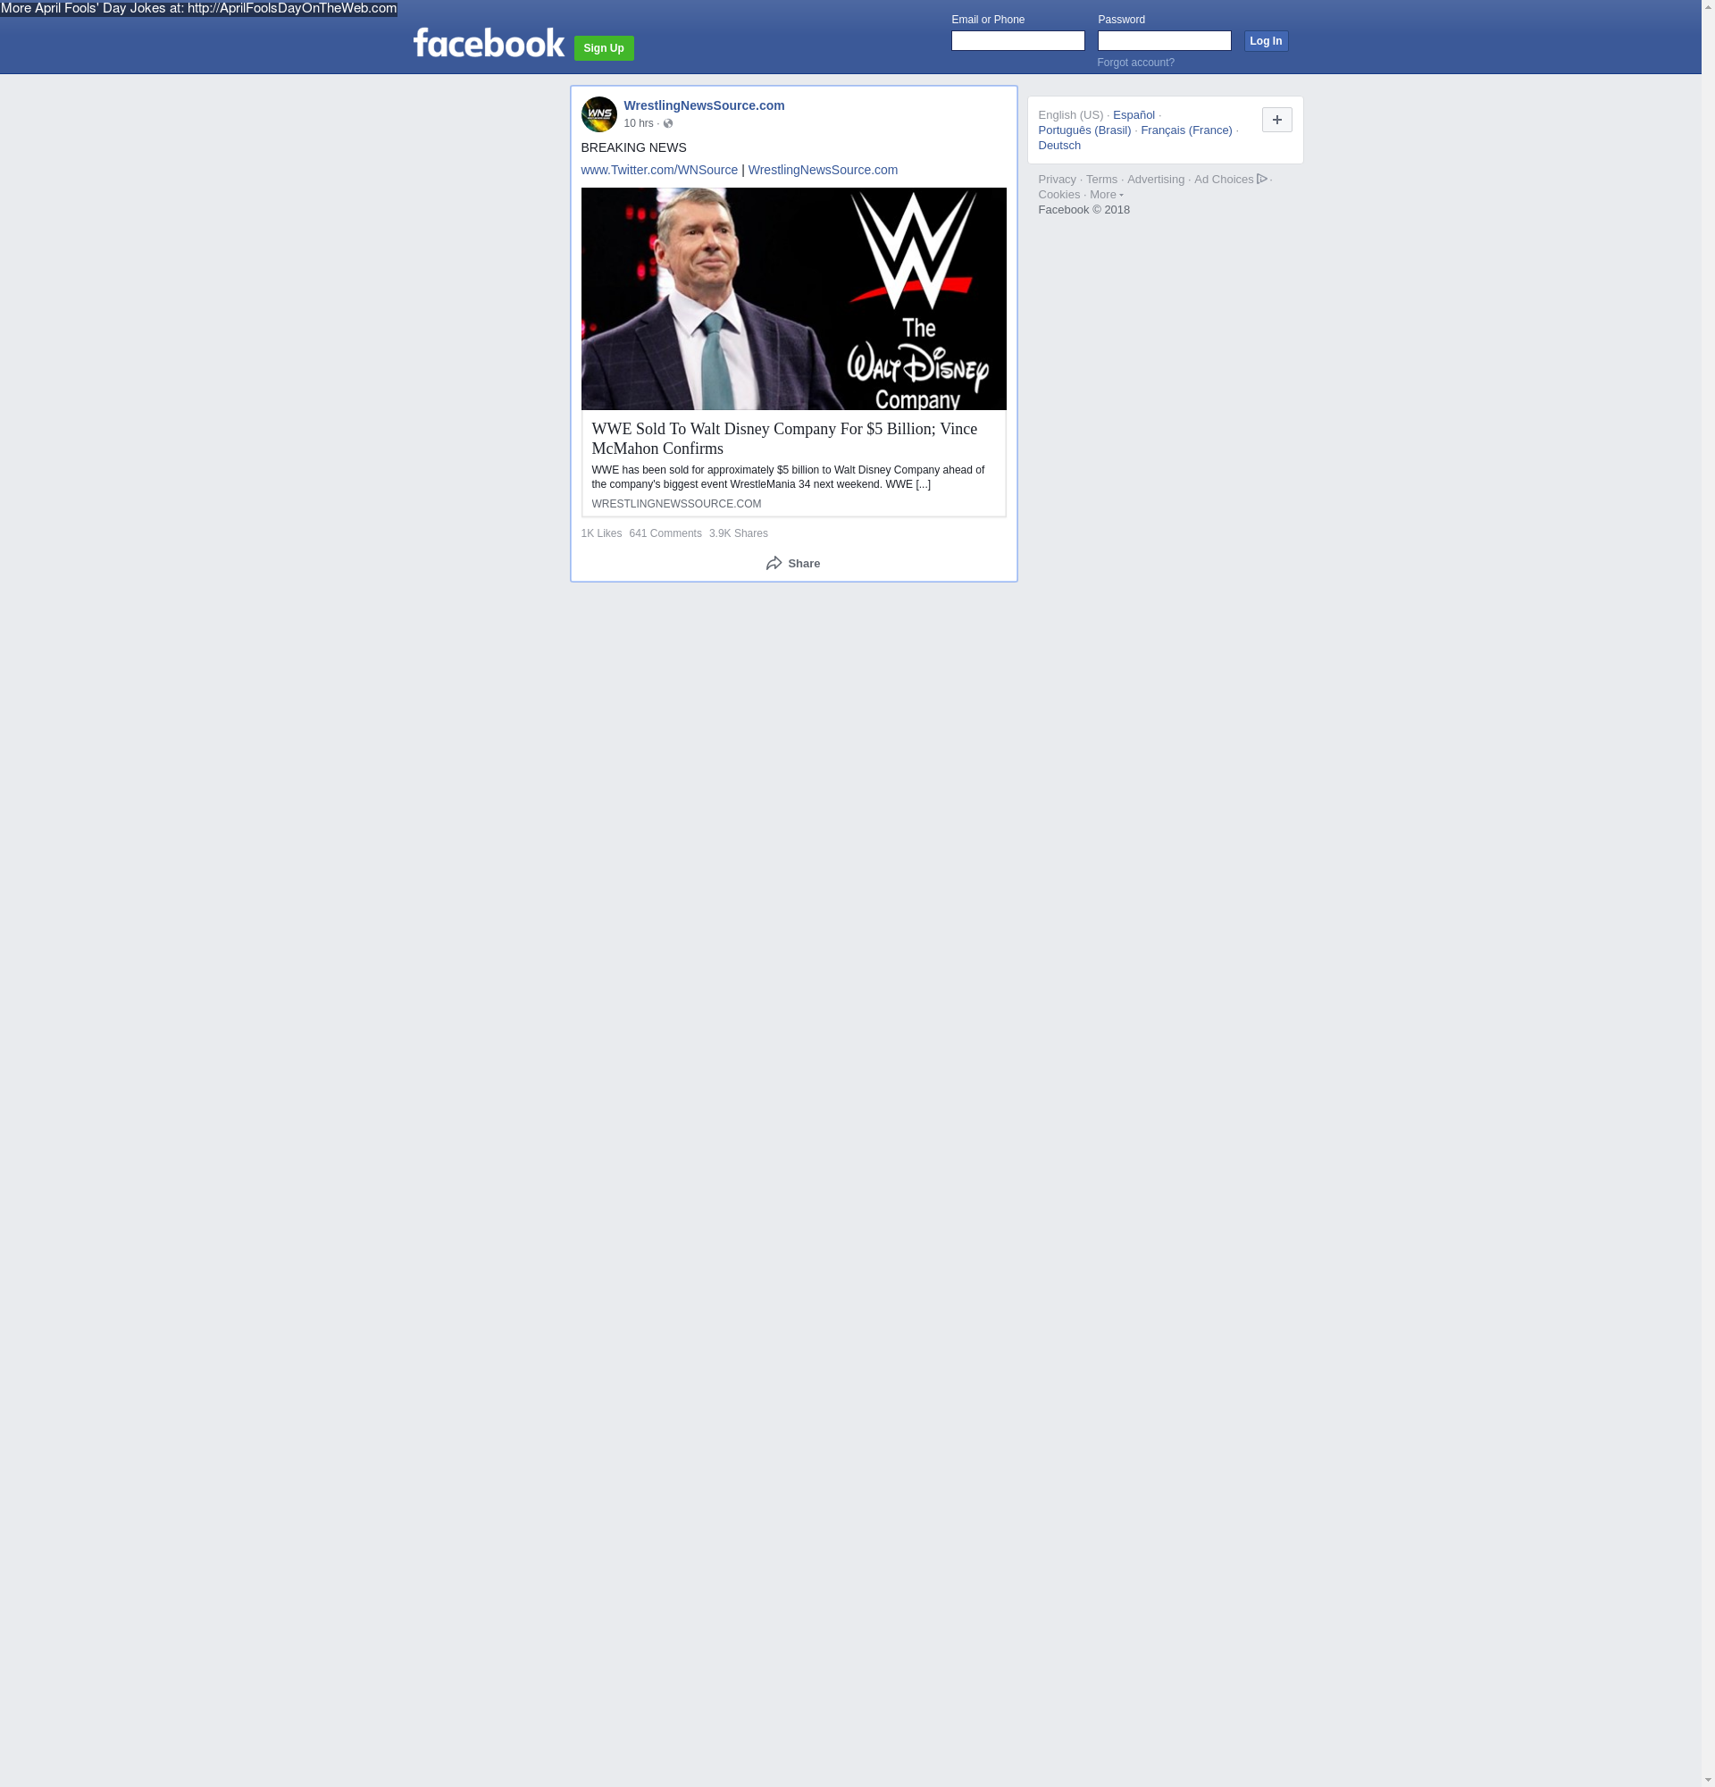Click the public globe privacy icon

click(x=668, y=124)
